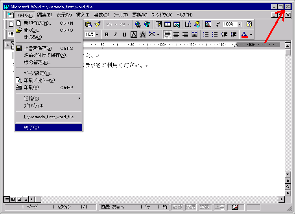
Task: Insert Excel worksheet icon
Action: click(177, 24)
